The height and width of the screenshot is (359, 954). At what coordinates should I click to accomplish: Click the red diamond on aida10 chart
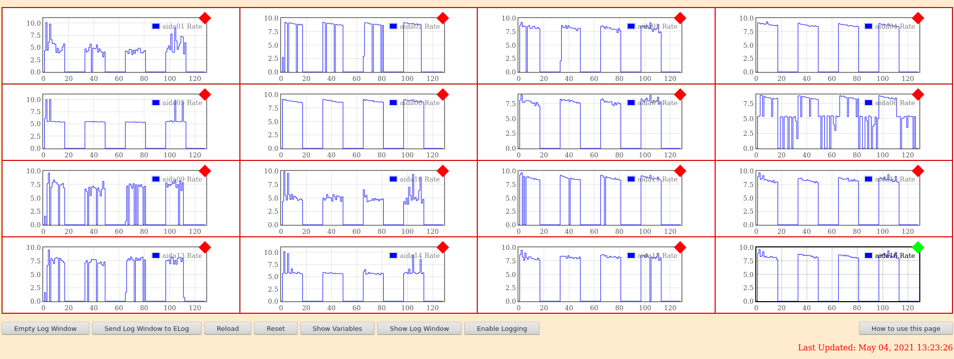(443, 171)
